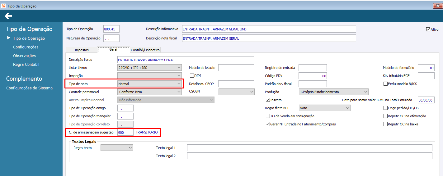Switch to the Impostos tab

click(82, 50)
